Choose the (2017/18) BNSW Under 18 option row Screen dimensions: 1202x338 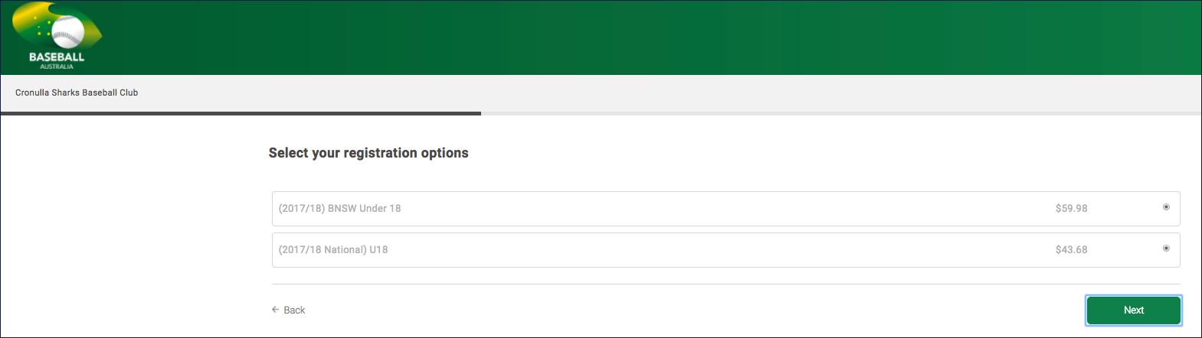pyautogui.click(x=725, y=209)
